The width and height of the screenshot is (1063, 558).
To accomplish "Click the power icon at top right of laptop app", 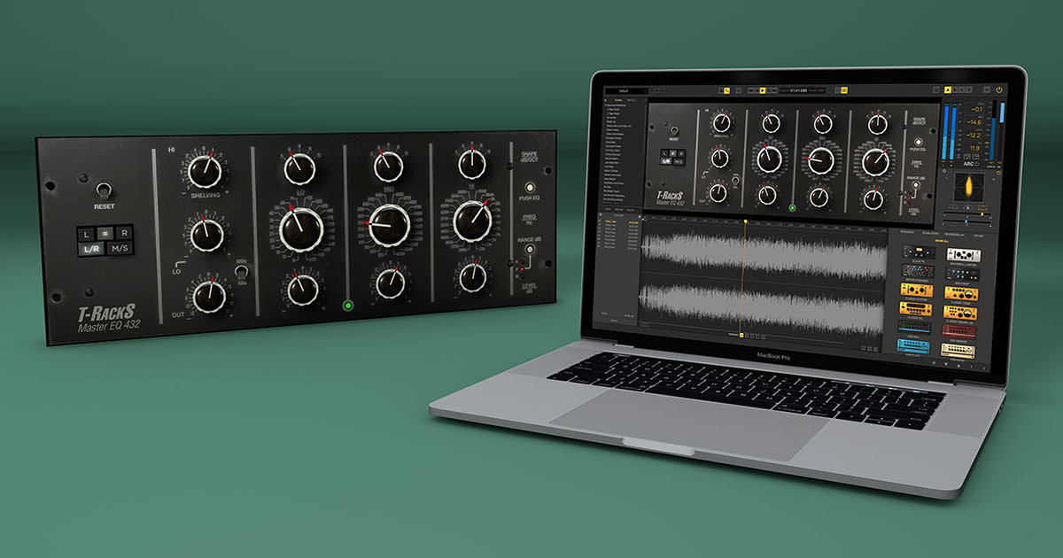I will click(x=999, y=89).
